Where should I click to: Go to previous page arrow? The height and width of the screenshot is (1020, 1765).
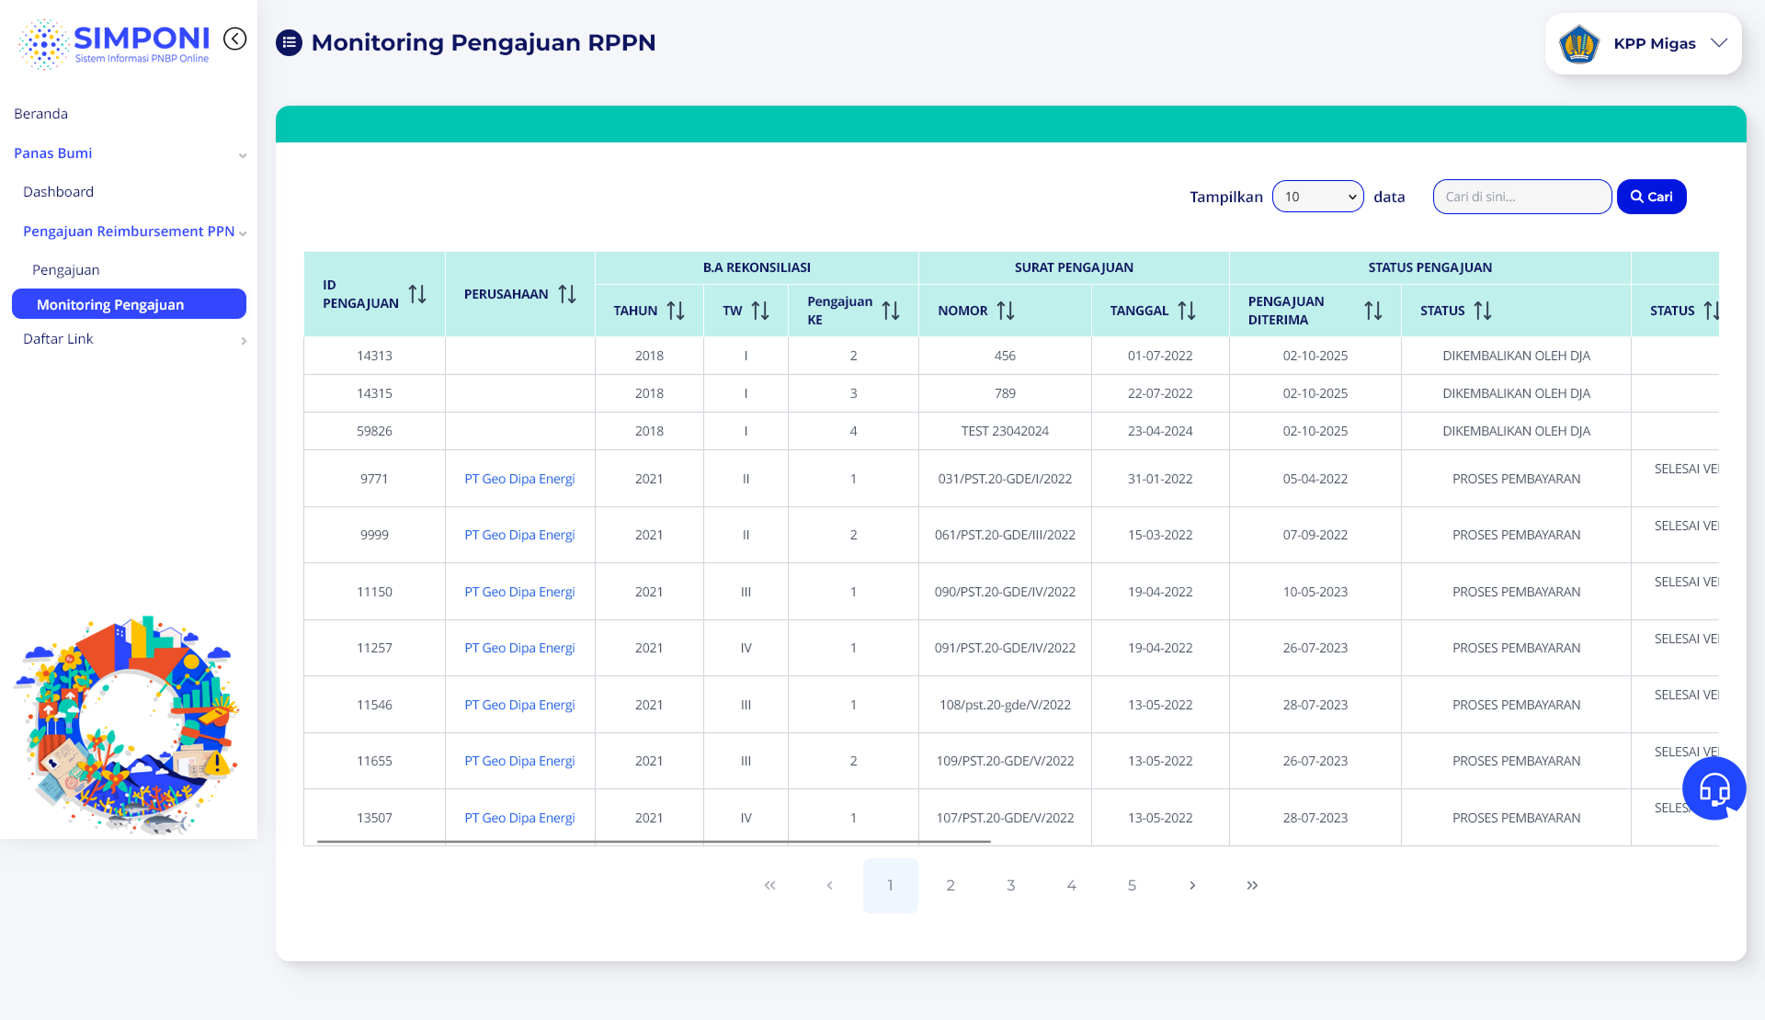829,885
